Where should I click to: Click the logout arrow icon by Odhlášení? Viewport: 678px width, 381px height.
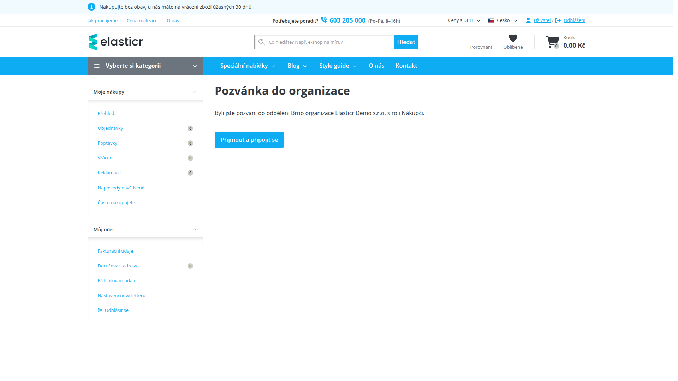(x=558, y=20)
